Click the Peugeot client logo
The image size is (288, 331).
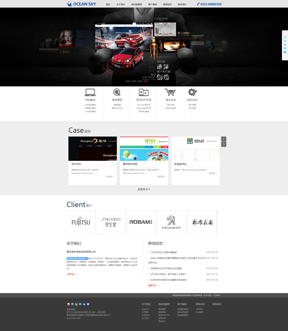[172, 223]
